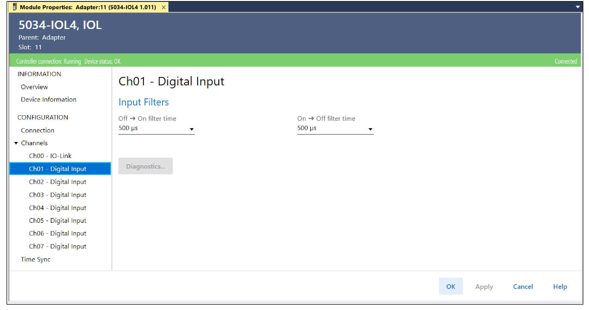Click the Slot: 11 text

(x=30, y=47)
